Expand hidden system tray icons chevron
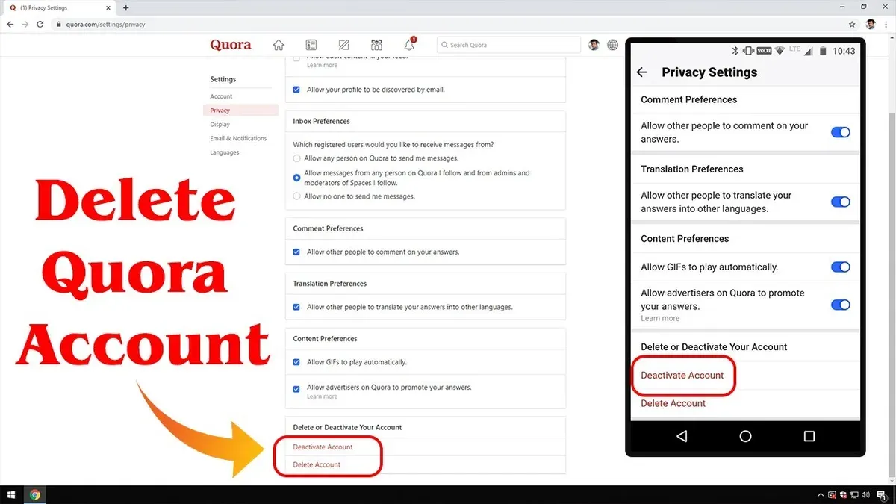This screenshot has width=896, height=504. pyautogui.click(x=821, y=495)
